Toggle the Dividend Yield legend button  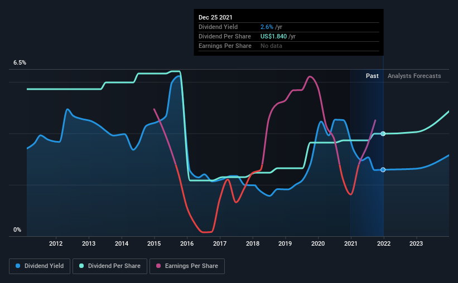click(40, 266)
